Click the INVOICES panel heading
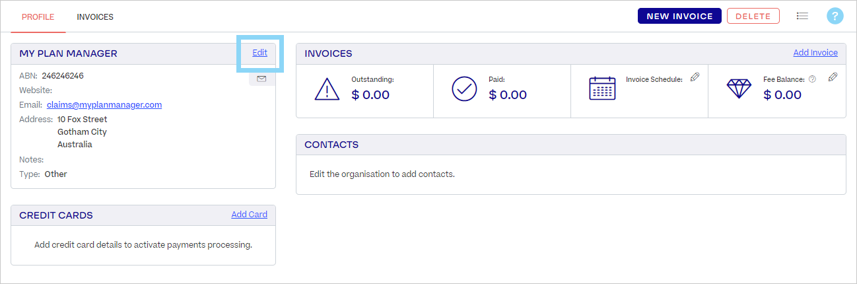Image resolution: width=857 pixels, height=284 pixels. tap(328, 53)
